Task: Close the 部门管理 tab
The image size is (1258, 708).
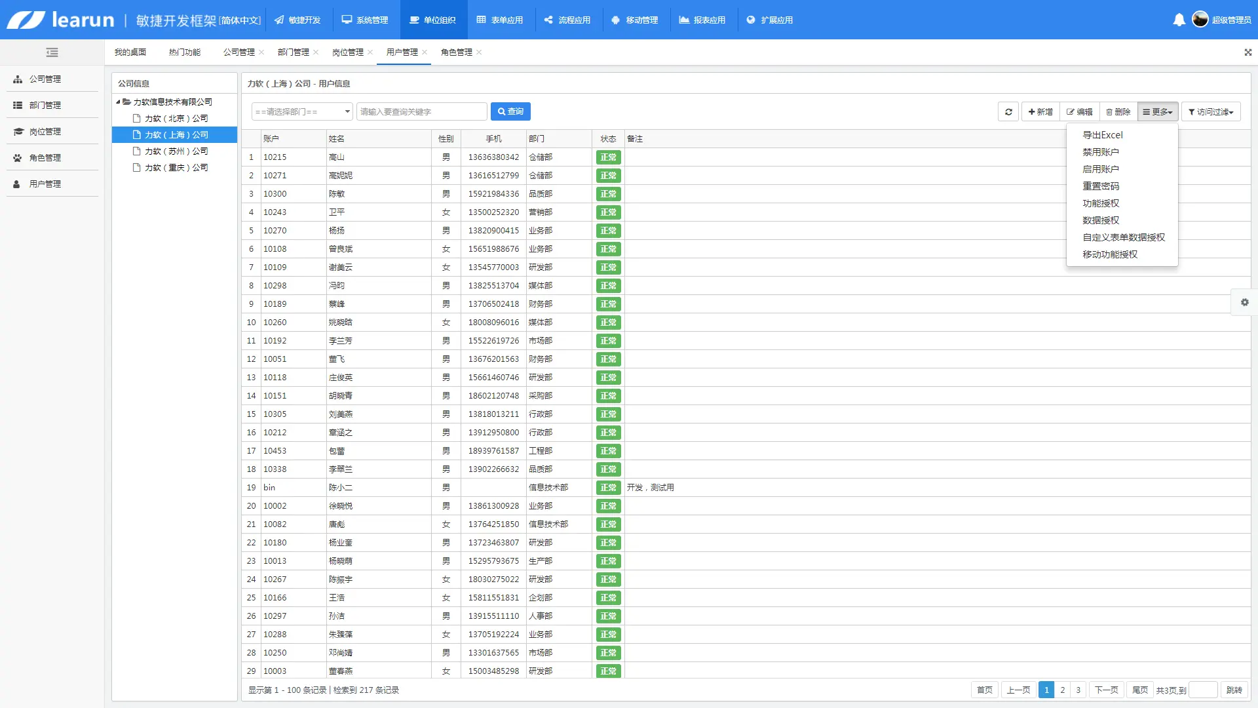Action: tap(316, 52)
